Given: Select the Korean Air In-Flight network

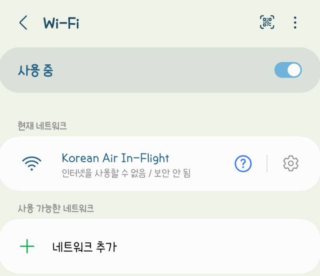Looking at the screenshot, I should [x=115, y=158].
